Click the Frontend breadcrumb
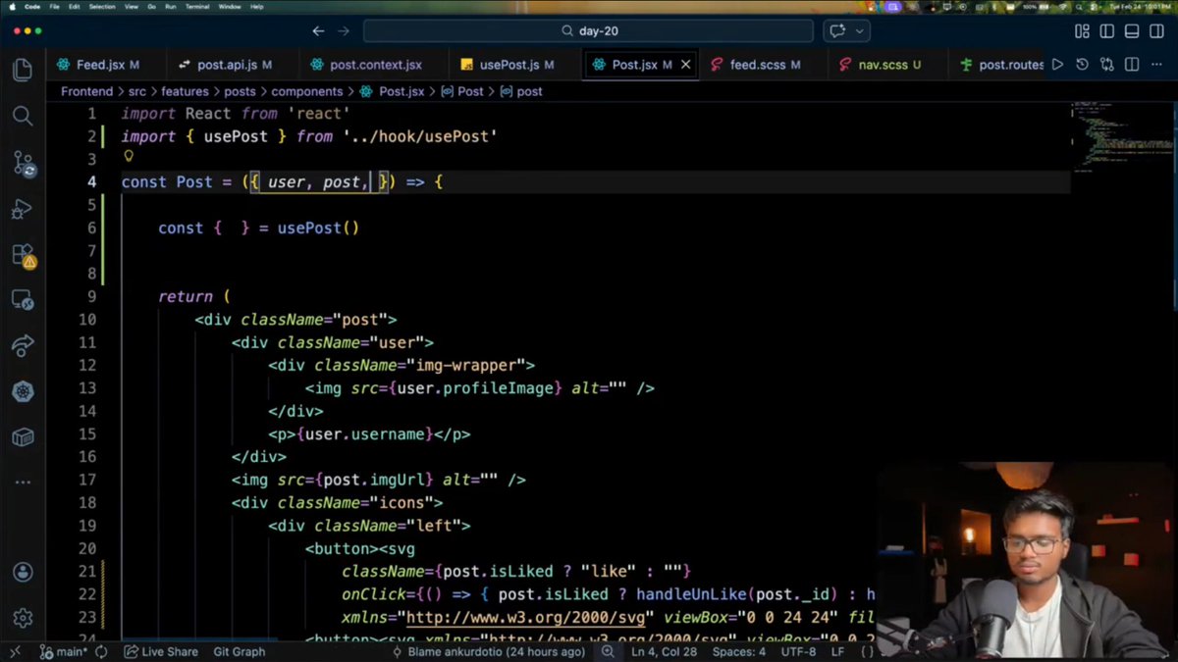The width and height of the screenshot is (1178, 662). 86,91
